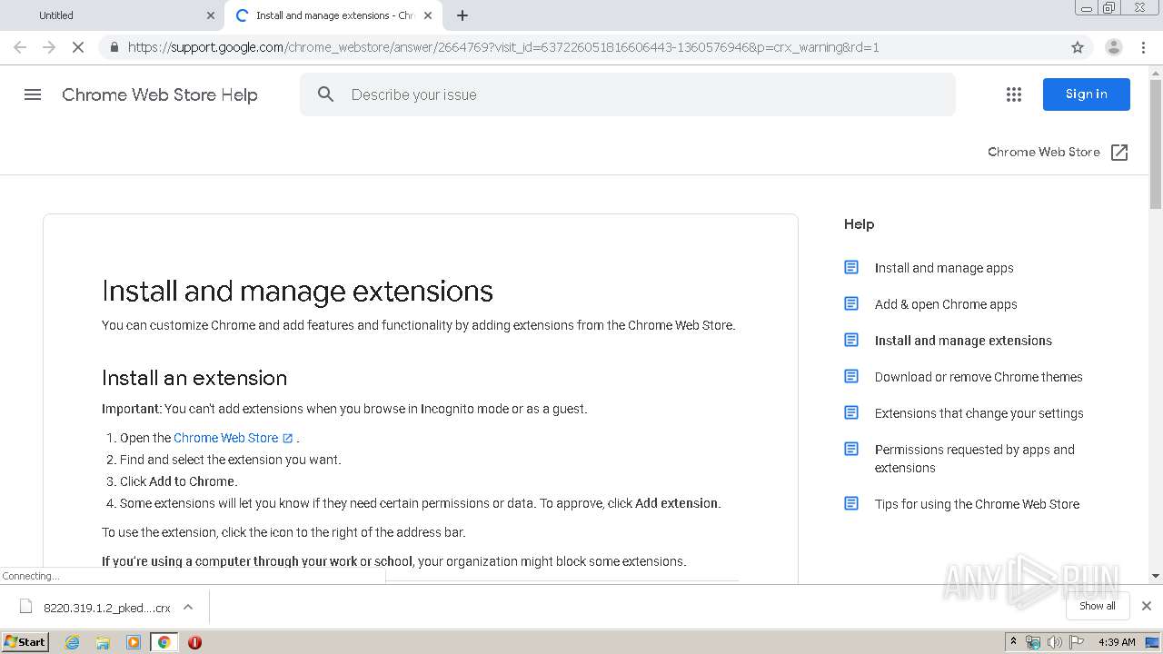Open Internet Explorer from the taskbar
This screenshot has width=1163, height=654.
point(72,642)
